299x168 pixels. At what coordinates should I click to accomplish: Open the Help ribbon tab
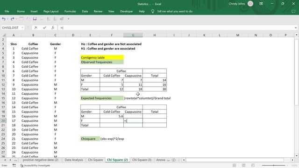click(142, 11)
